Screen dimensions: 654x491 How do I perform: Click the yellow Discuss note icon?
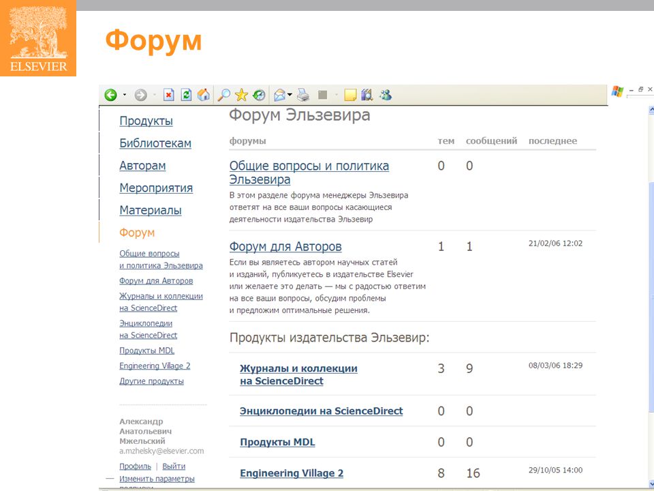[x=350, y=95]
